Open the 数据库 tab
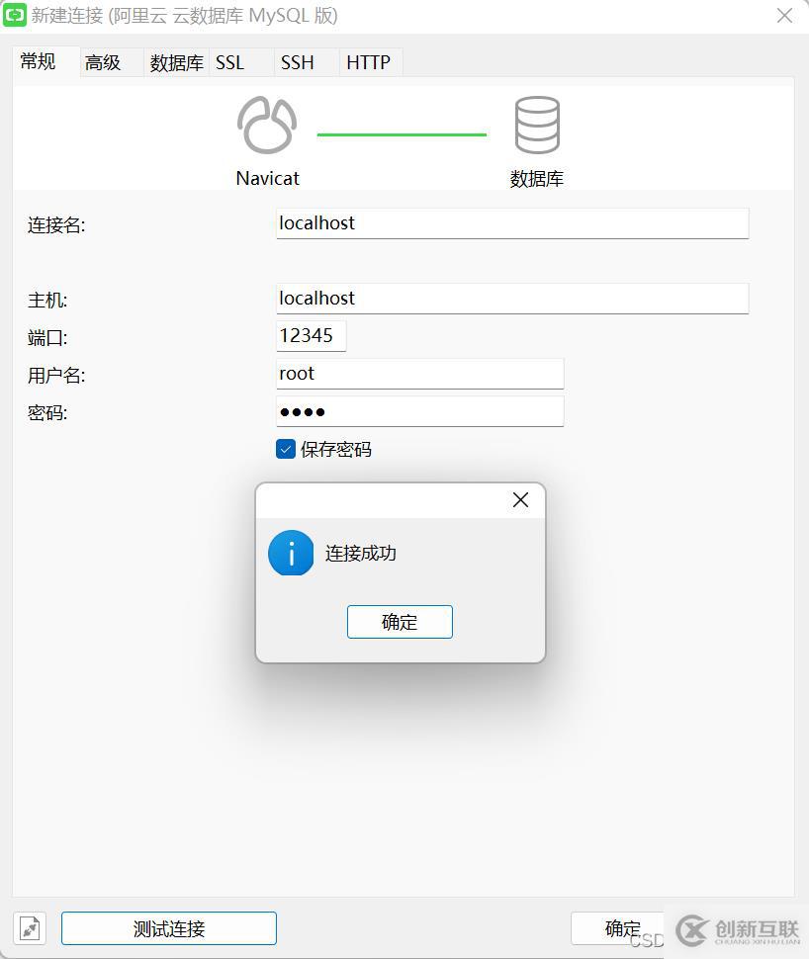 pos(176,62)
